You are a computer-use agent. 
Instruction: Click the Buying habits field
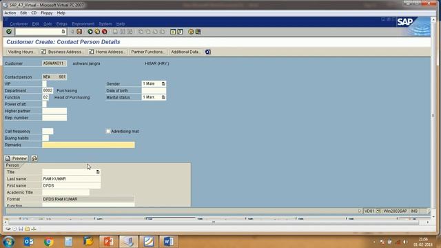(x=45, y=138)
